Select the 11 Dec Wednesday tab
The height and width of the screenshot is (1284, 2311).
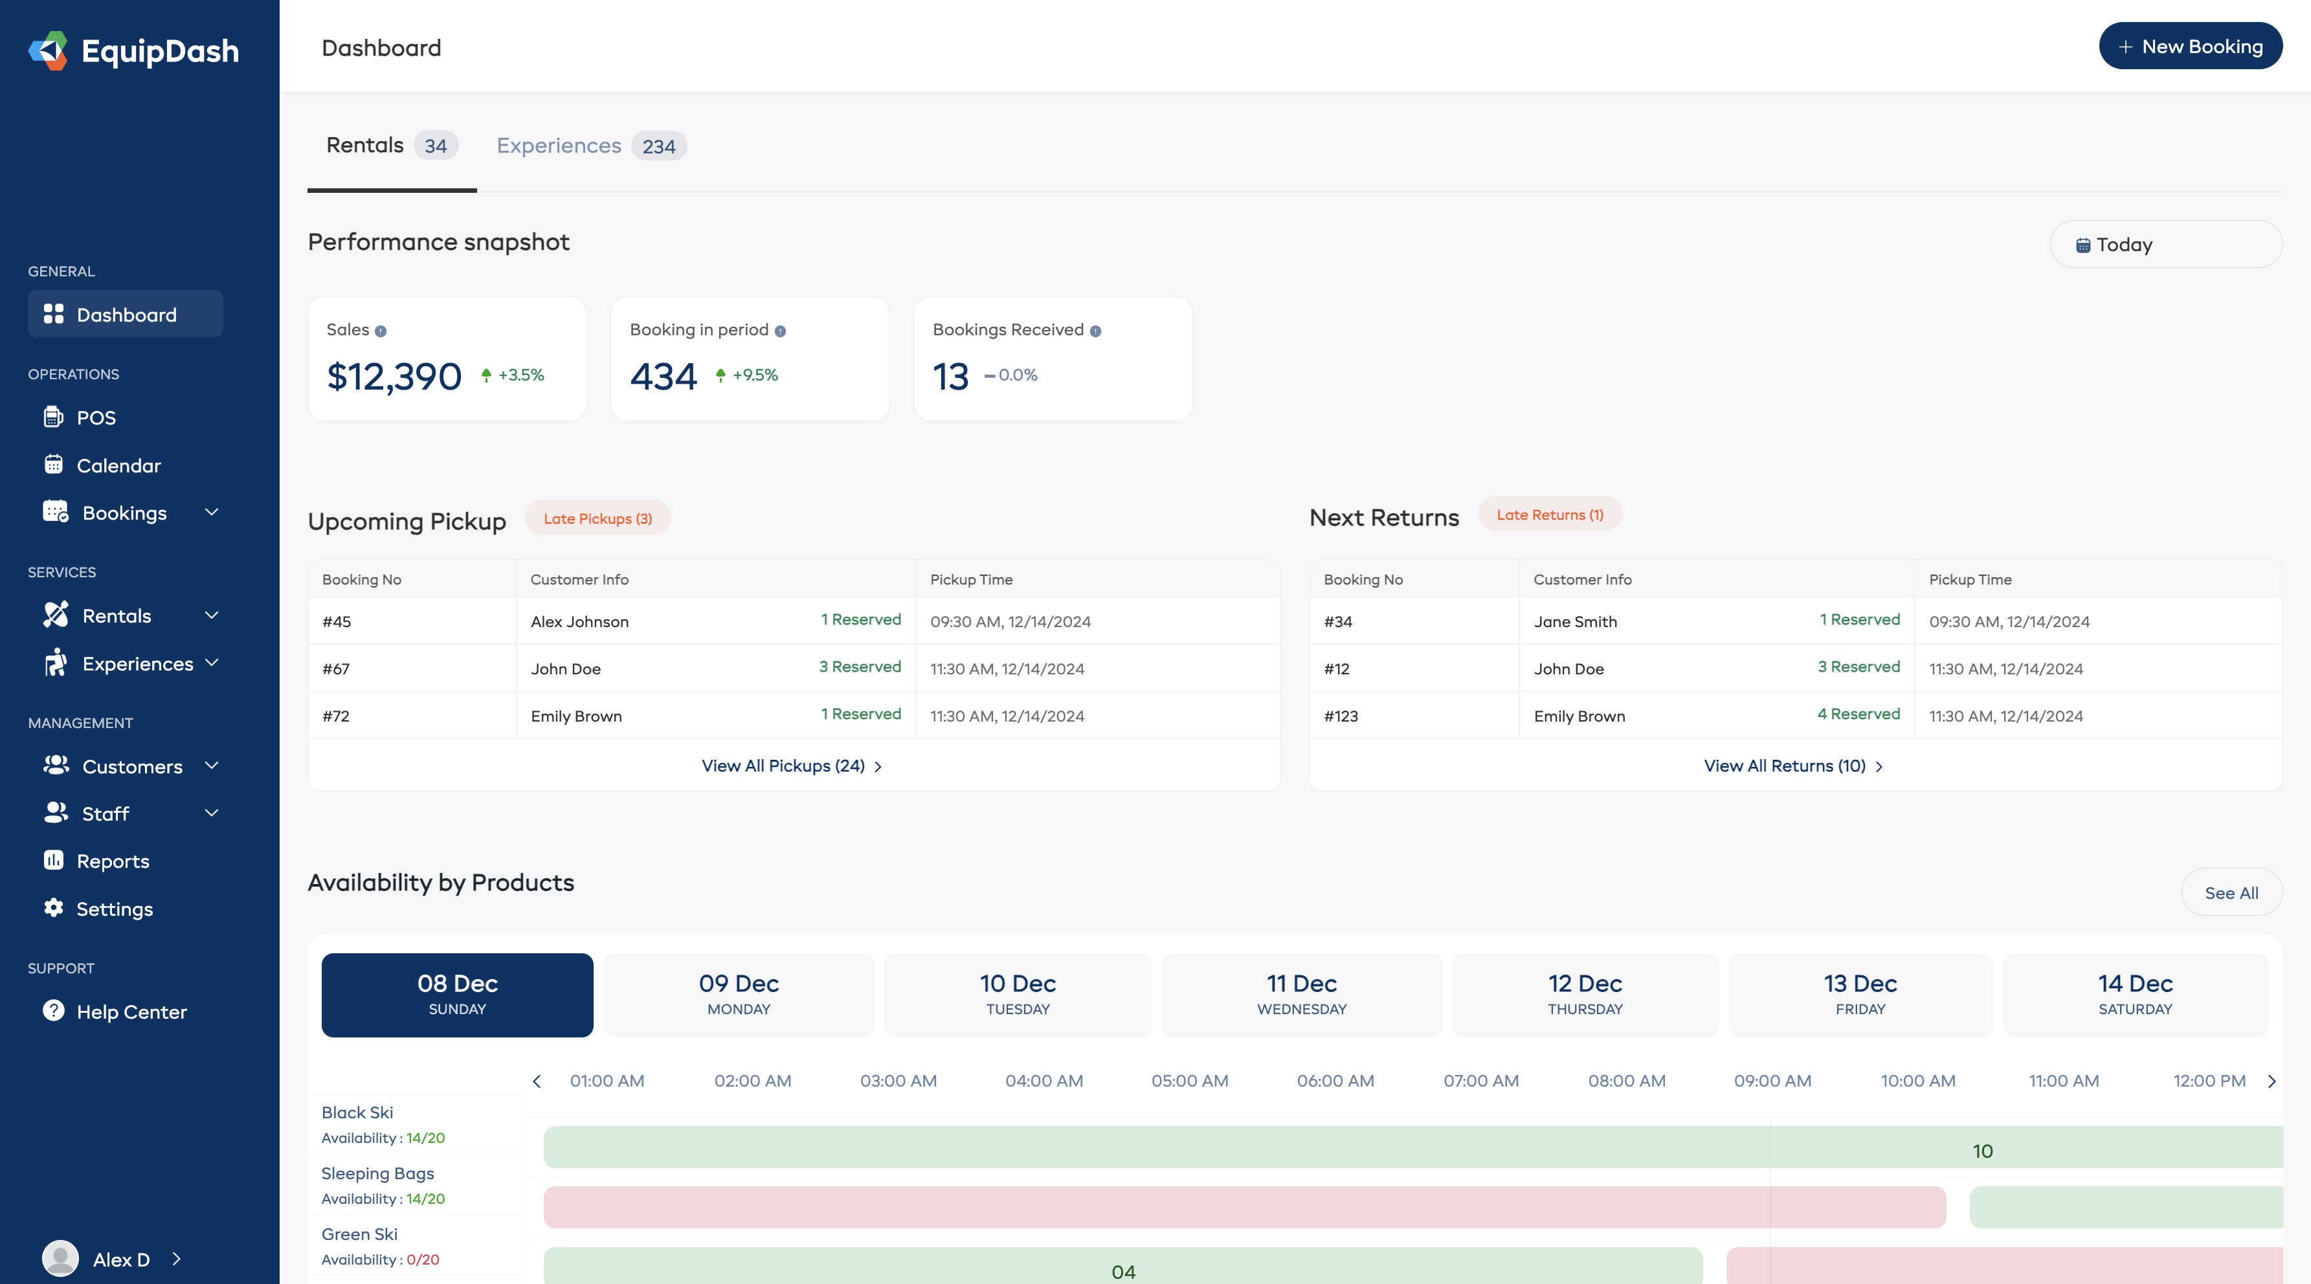tap(1301, 994)
